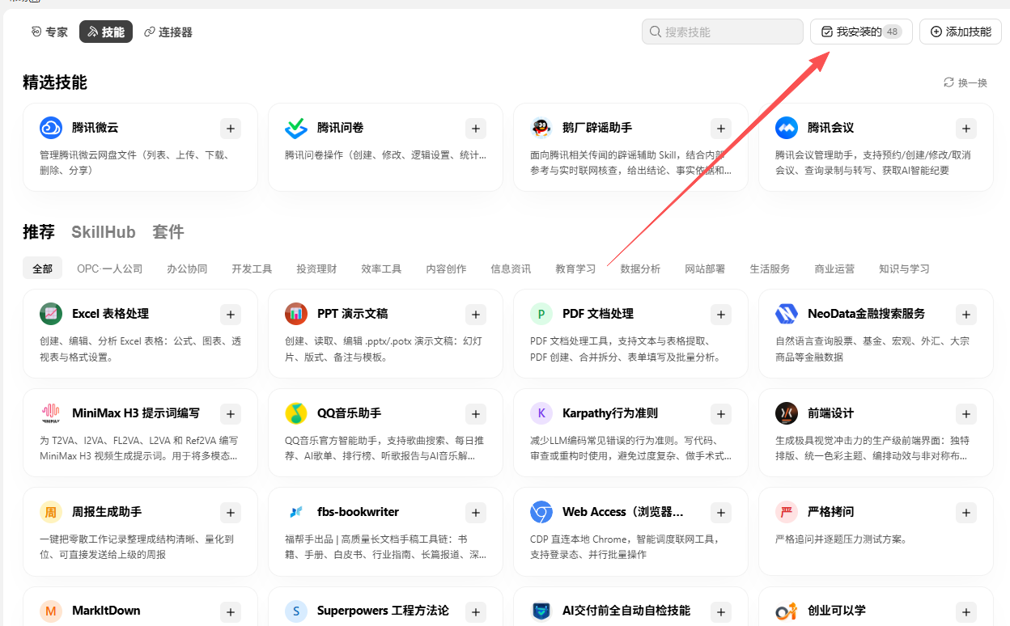This screenshot has width=1010, height=626.
Task: Add MiniMax H3 提示词编写 plus icon
Action: [x=231, y=413]
